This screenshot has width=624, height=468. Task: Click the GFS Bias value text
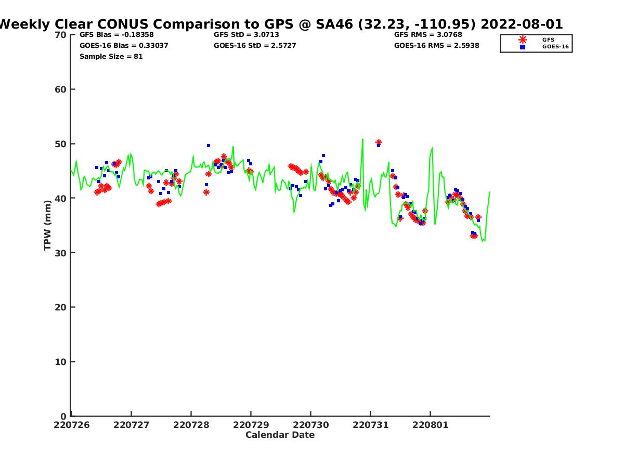click(x=116, y=35)
